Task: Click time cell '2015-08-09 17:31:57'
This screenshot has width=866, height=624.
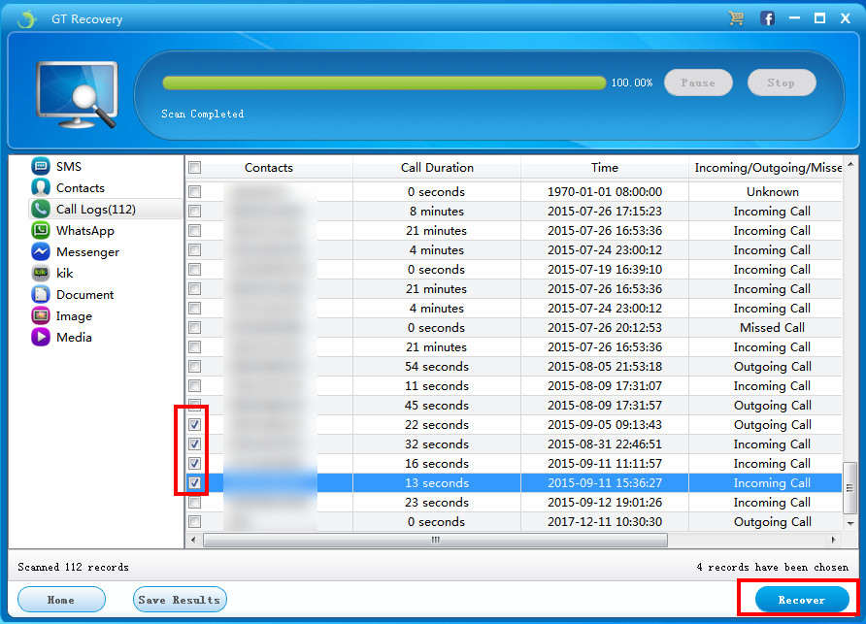Action: click(605, 406)
